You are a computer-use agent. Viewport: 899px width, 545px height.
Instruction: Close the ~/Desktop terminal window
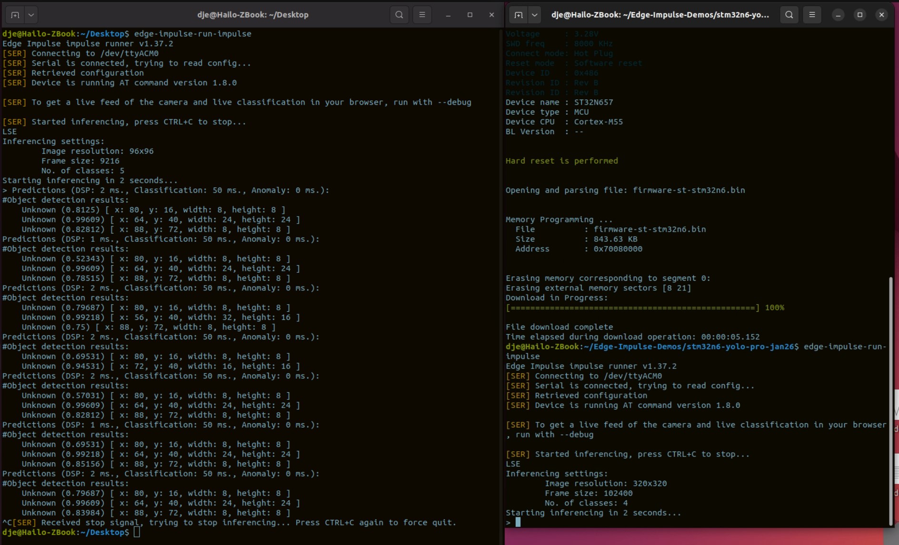click(492, 15)
